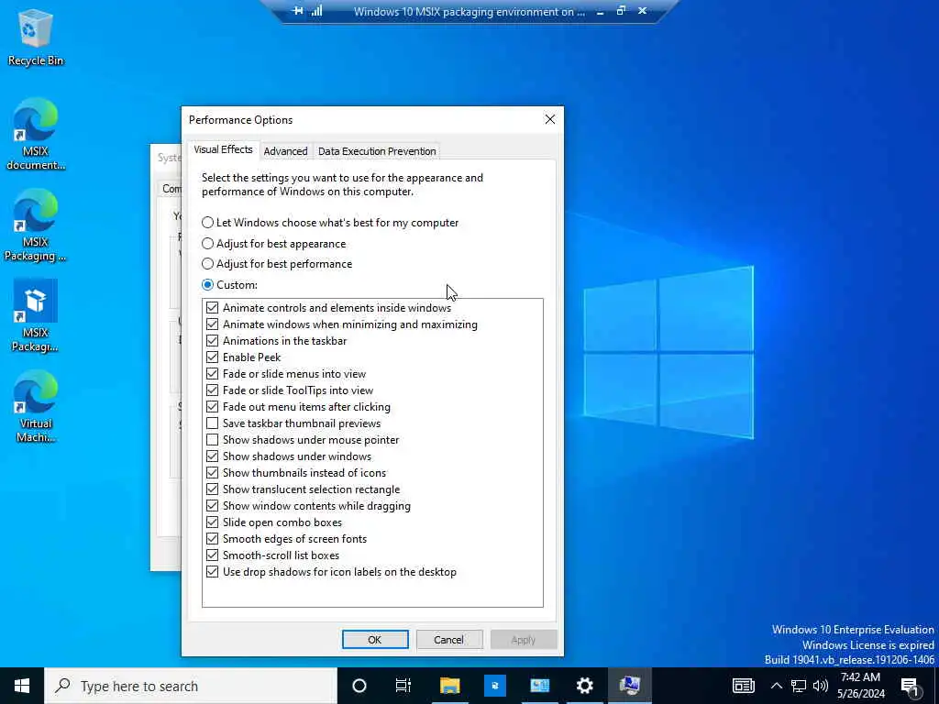939x704 pixels.
Task: Click the taskbar clock showing 7:42 AM
Action: click(860, 686)
